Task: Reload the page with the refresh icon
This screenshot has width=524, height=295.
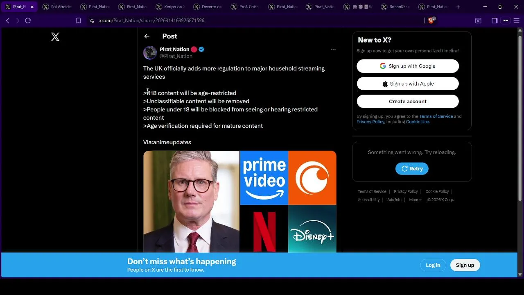Action: pyautogui.click(x=28, y=20)
